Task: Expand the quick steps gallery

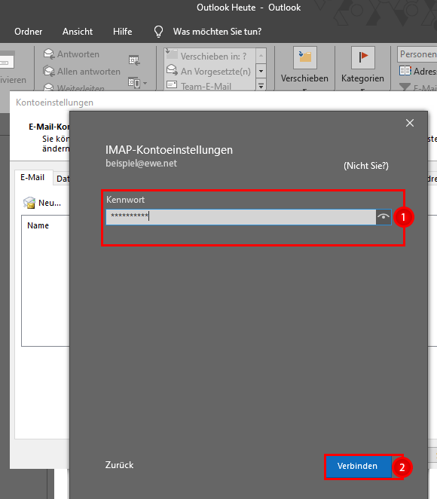Action: [261, 86]
